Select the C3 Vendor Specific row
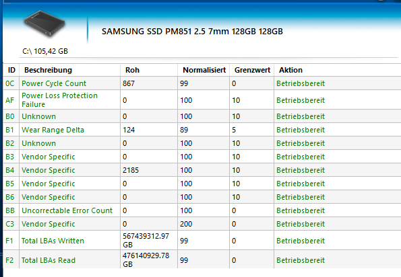This screenshot has height=277, width=401. click(202, 224)
